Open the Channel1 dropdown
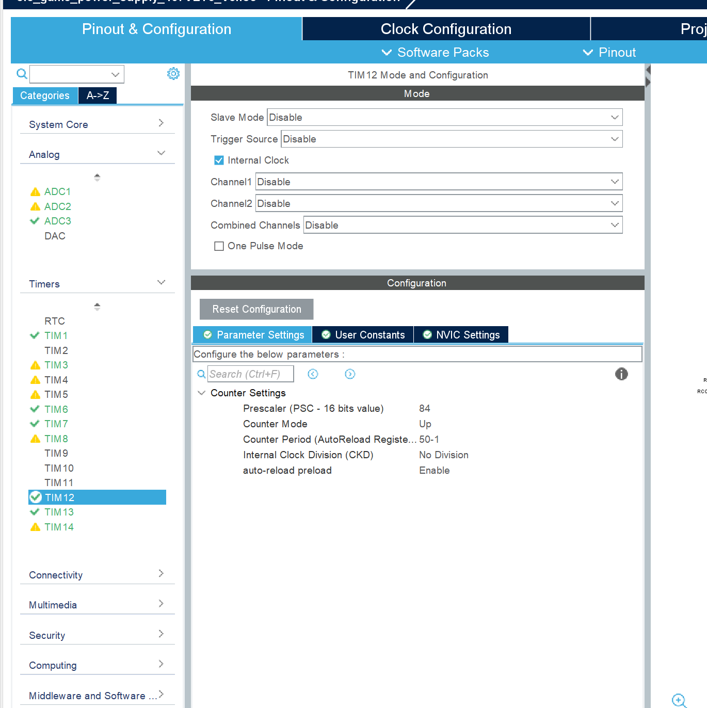This screenshot has width=707, height=708. [x=439, y=182]
